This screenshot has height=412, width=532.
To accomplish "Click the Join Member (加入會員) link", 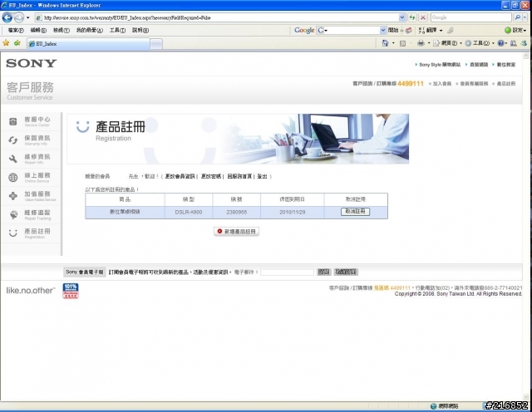I will [x=441, y=83].
